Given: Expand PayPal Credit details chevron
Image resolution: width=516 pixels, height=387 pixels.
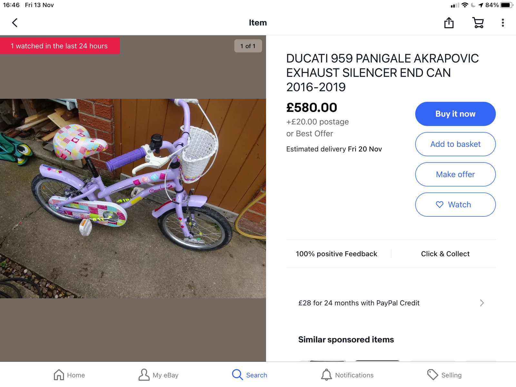Looking at the screenshot, I should tap(481, 303).
